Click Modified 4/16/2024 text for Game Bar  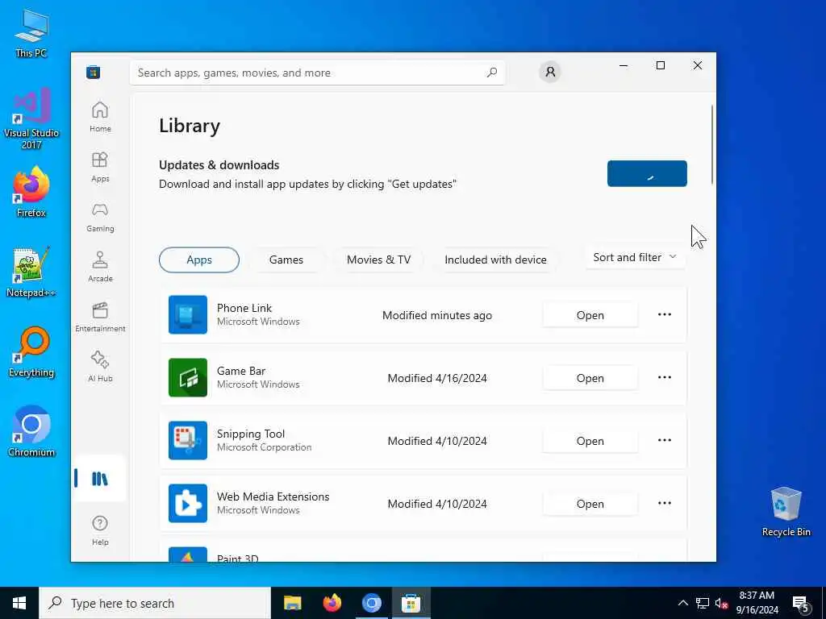[x=437, y=378]
